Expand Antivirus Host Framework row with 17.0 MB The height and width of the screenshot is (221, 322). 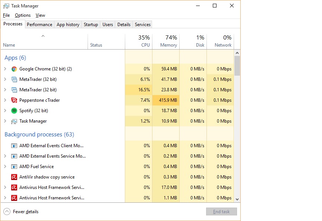[x=5, y=187]
